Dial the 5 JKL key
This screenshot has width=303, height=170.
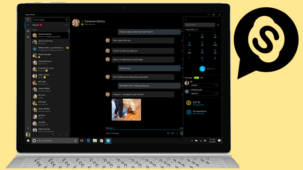(x=202, y=43)
